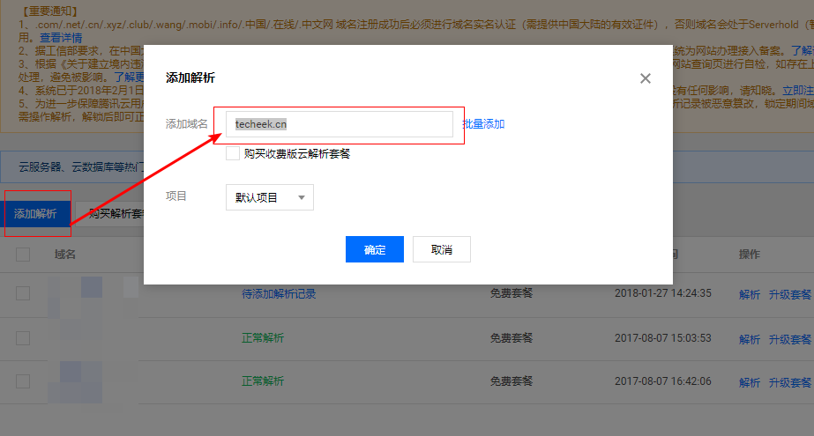Confirm with the 确定 button
Viewport: 814px width, 436px height.
tap(375, 249)
